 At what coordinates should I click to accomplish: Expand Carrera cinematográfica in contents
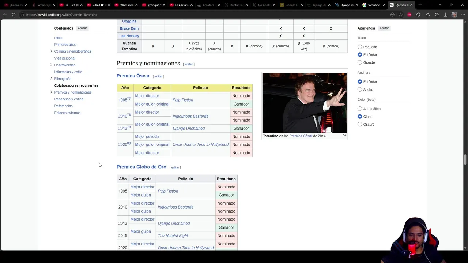click(x=51, y=51)
